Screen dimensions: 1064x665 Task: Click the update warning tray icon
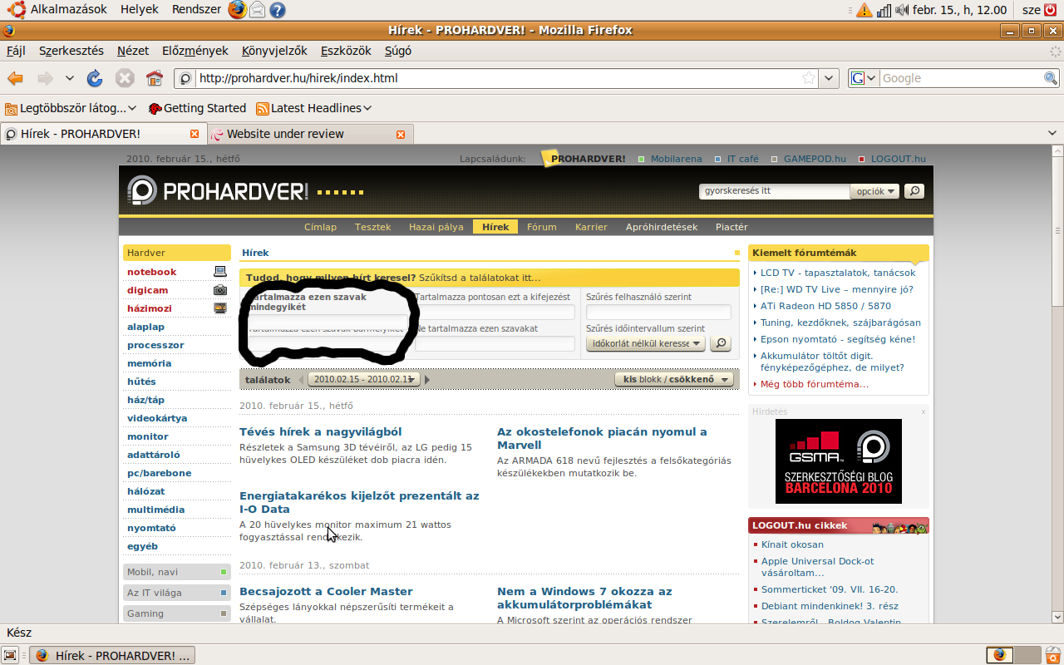tap(864, 10)
